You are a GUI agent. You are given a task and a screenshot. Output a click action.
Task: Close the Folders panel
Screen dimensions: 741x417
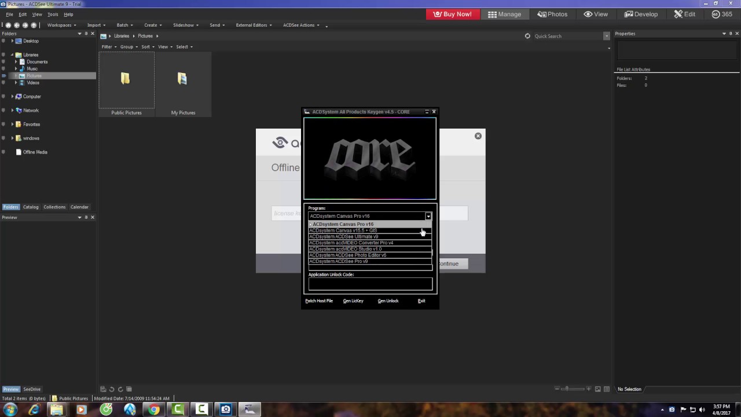click(x=92, y=34)
